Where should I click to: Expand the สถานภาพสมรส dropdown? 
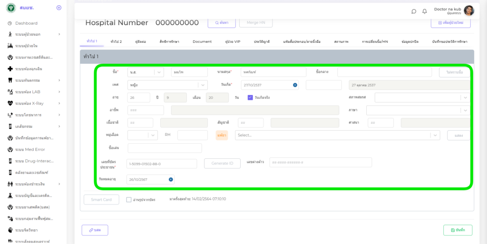click(x=421, y=98)
